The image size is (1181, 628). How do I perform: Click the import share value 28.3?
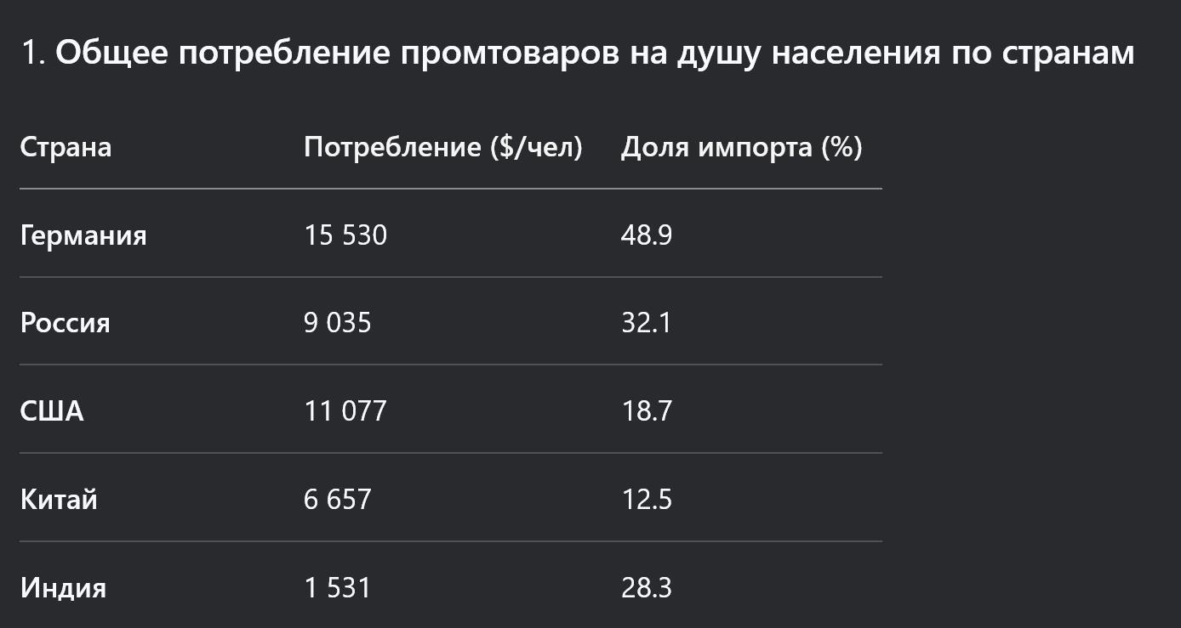coord(646,587)
